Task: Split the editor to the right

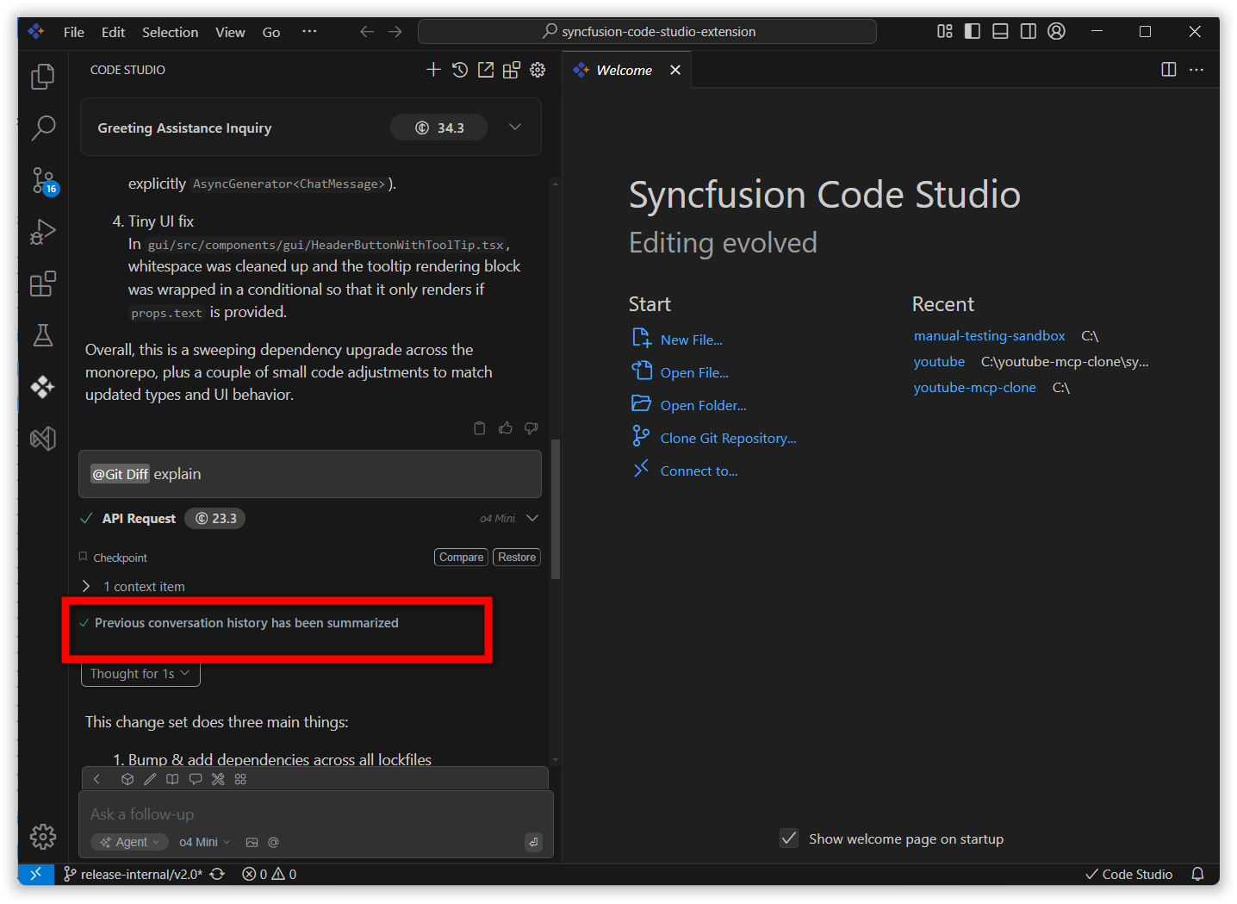Action: pyautogui.click(x=1169, y=70)
